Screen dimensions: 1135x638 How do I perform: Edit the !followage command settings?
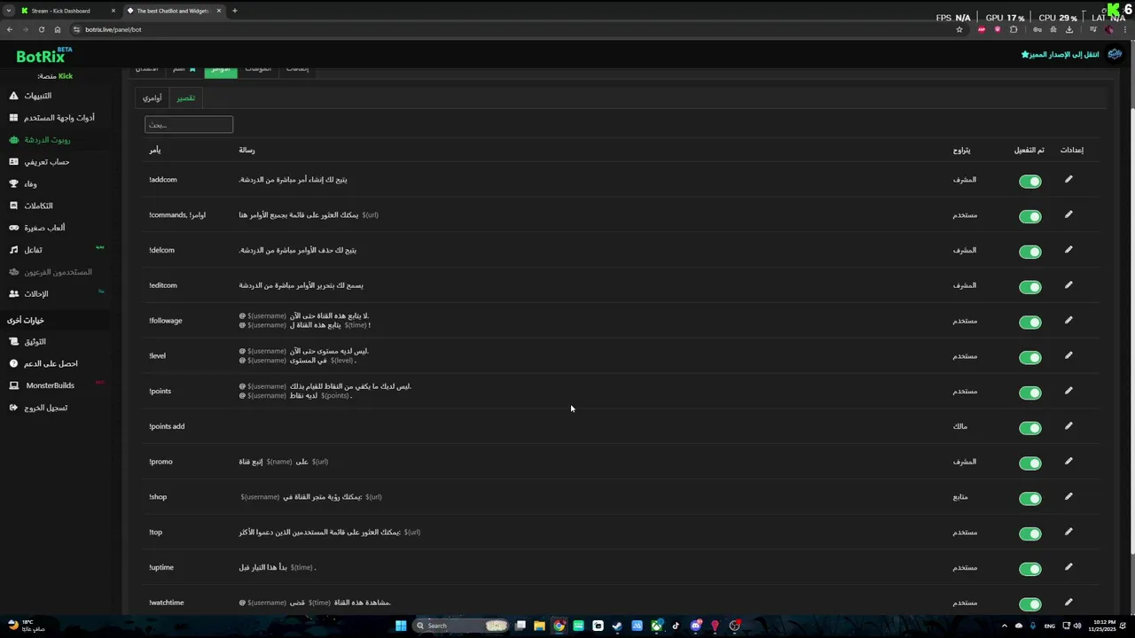click(x=1068, y=320)
